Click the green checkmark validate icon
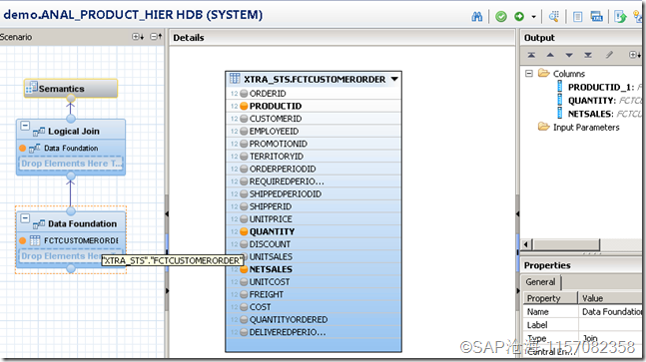The height and width of the screenshot is (362, 646). click(x=501, y=16)
